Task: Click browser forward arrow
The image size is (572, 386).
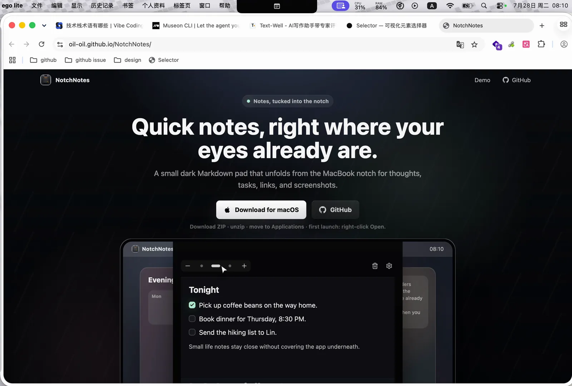Action: click(26, 44)
